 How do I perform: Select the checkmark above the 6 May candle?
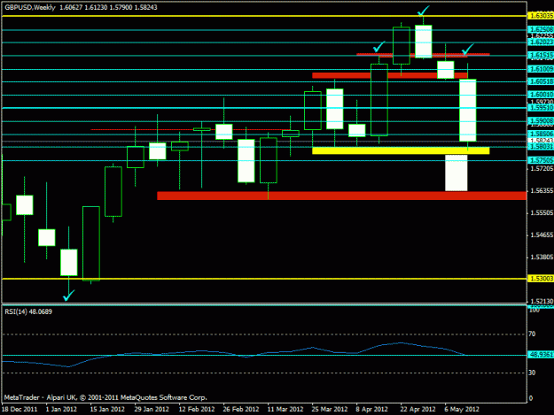coord(468,50)
